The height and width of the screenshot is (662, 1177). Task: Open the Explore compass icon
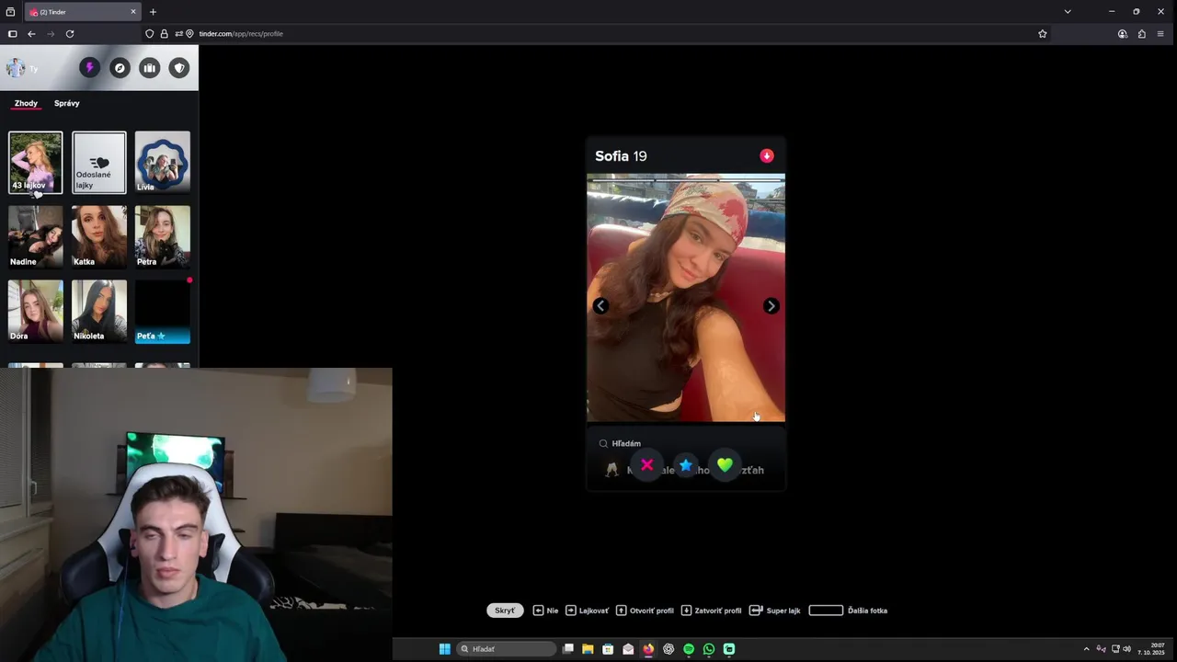pyautogui.click(x=120, y=68)
